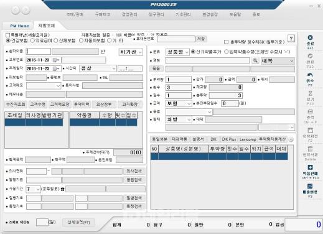The image size is (323, 234).
Task: Click the DIK Plus button
Action: pyautogui.click(x=229, y=139)
